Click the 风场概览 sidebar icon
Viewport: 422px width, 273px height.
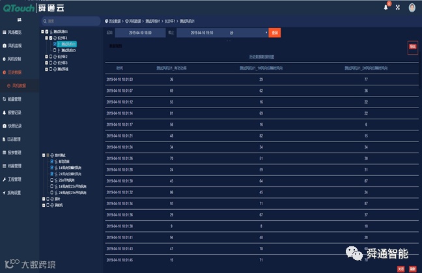click(5, 33)
